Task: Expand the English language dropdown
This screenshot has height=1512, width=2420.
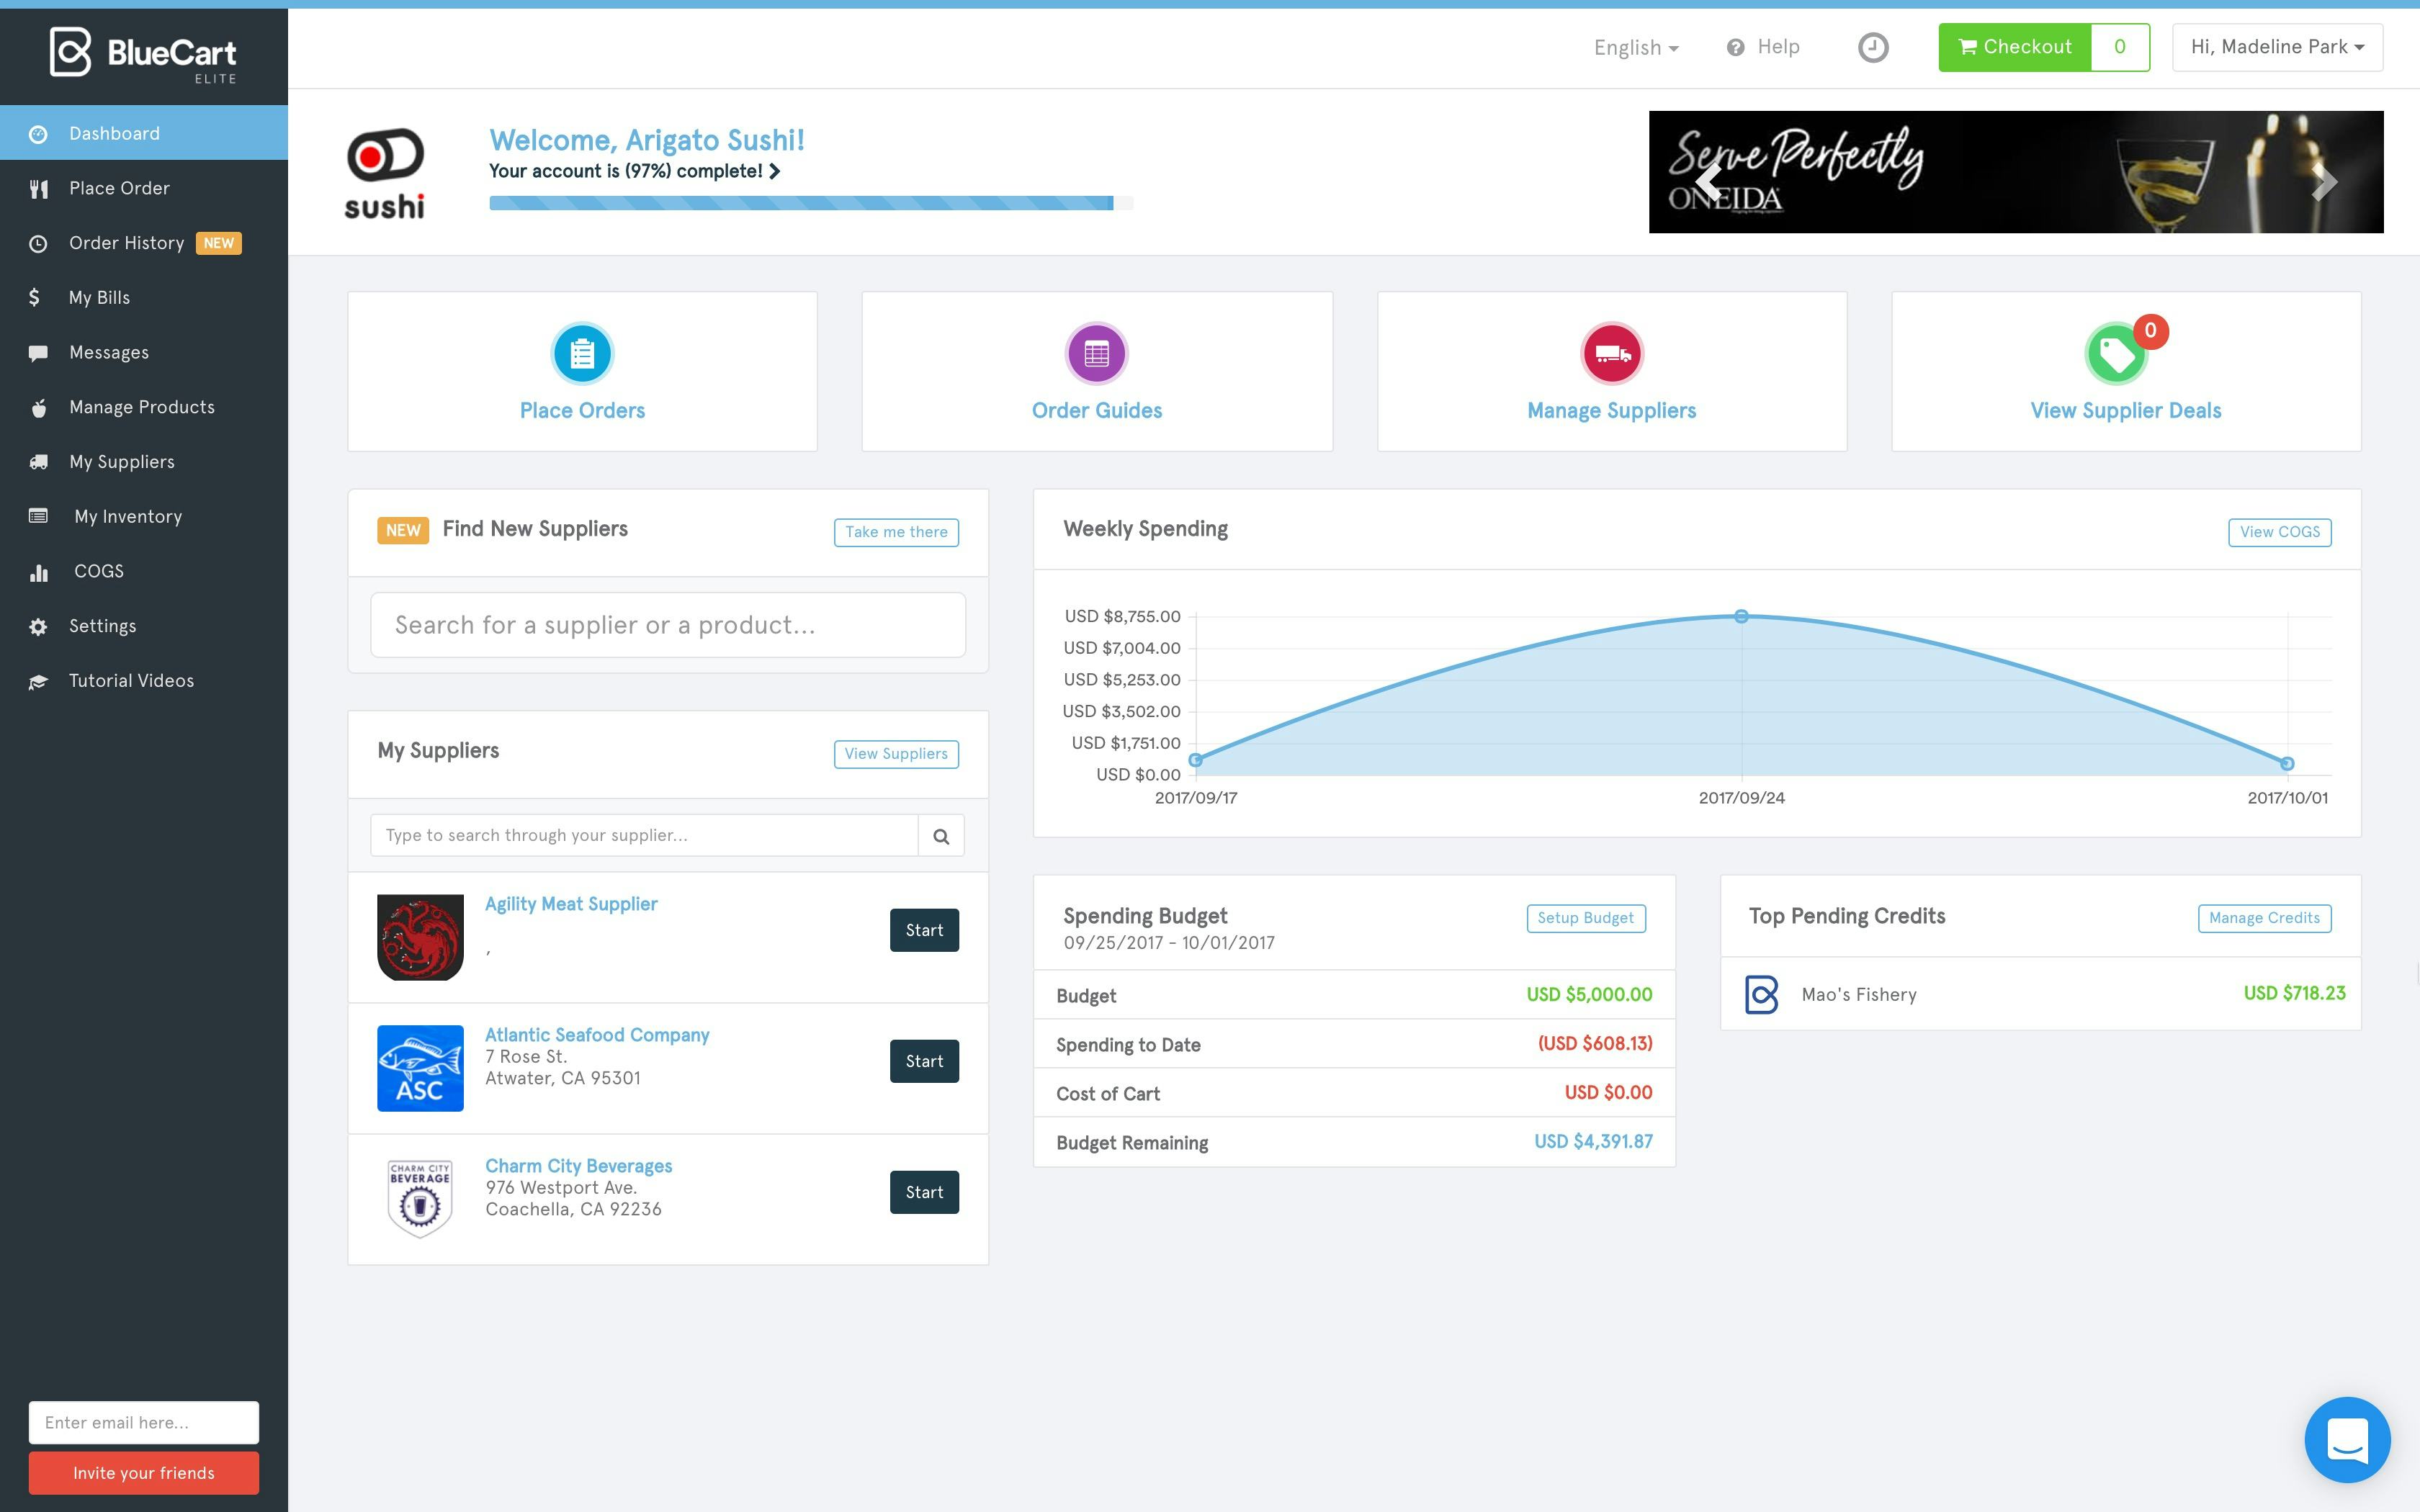Action: coord(1636,47)
